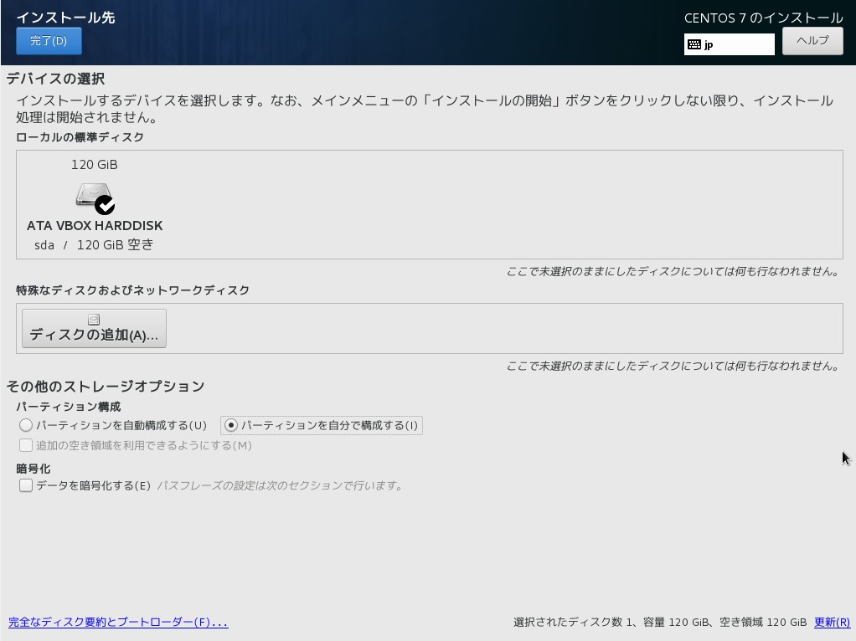Enable the データを暗号化する checkbox
856x641 pixels.
(26, 485)
